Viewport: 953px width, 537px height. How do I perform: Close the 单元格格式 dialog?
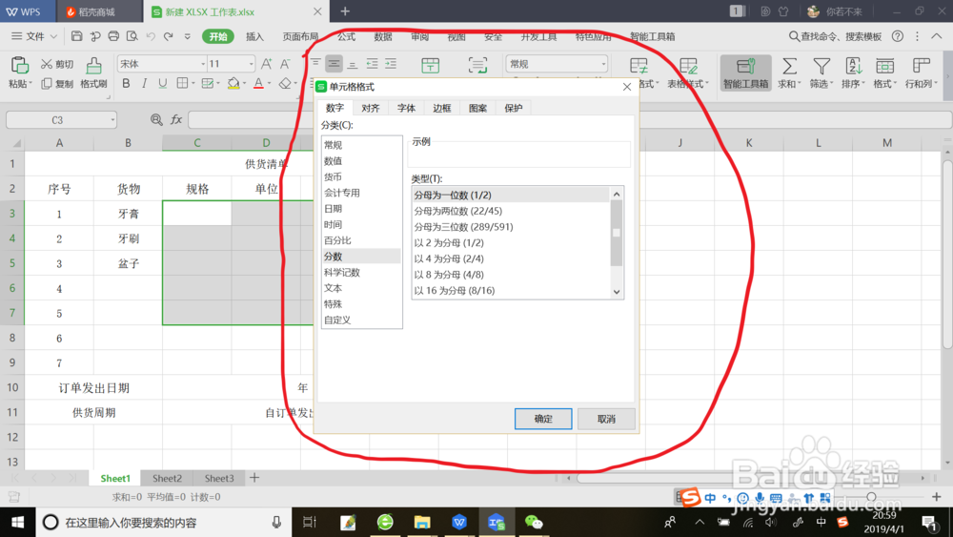click(x=627, y=87)
